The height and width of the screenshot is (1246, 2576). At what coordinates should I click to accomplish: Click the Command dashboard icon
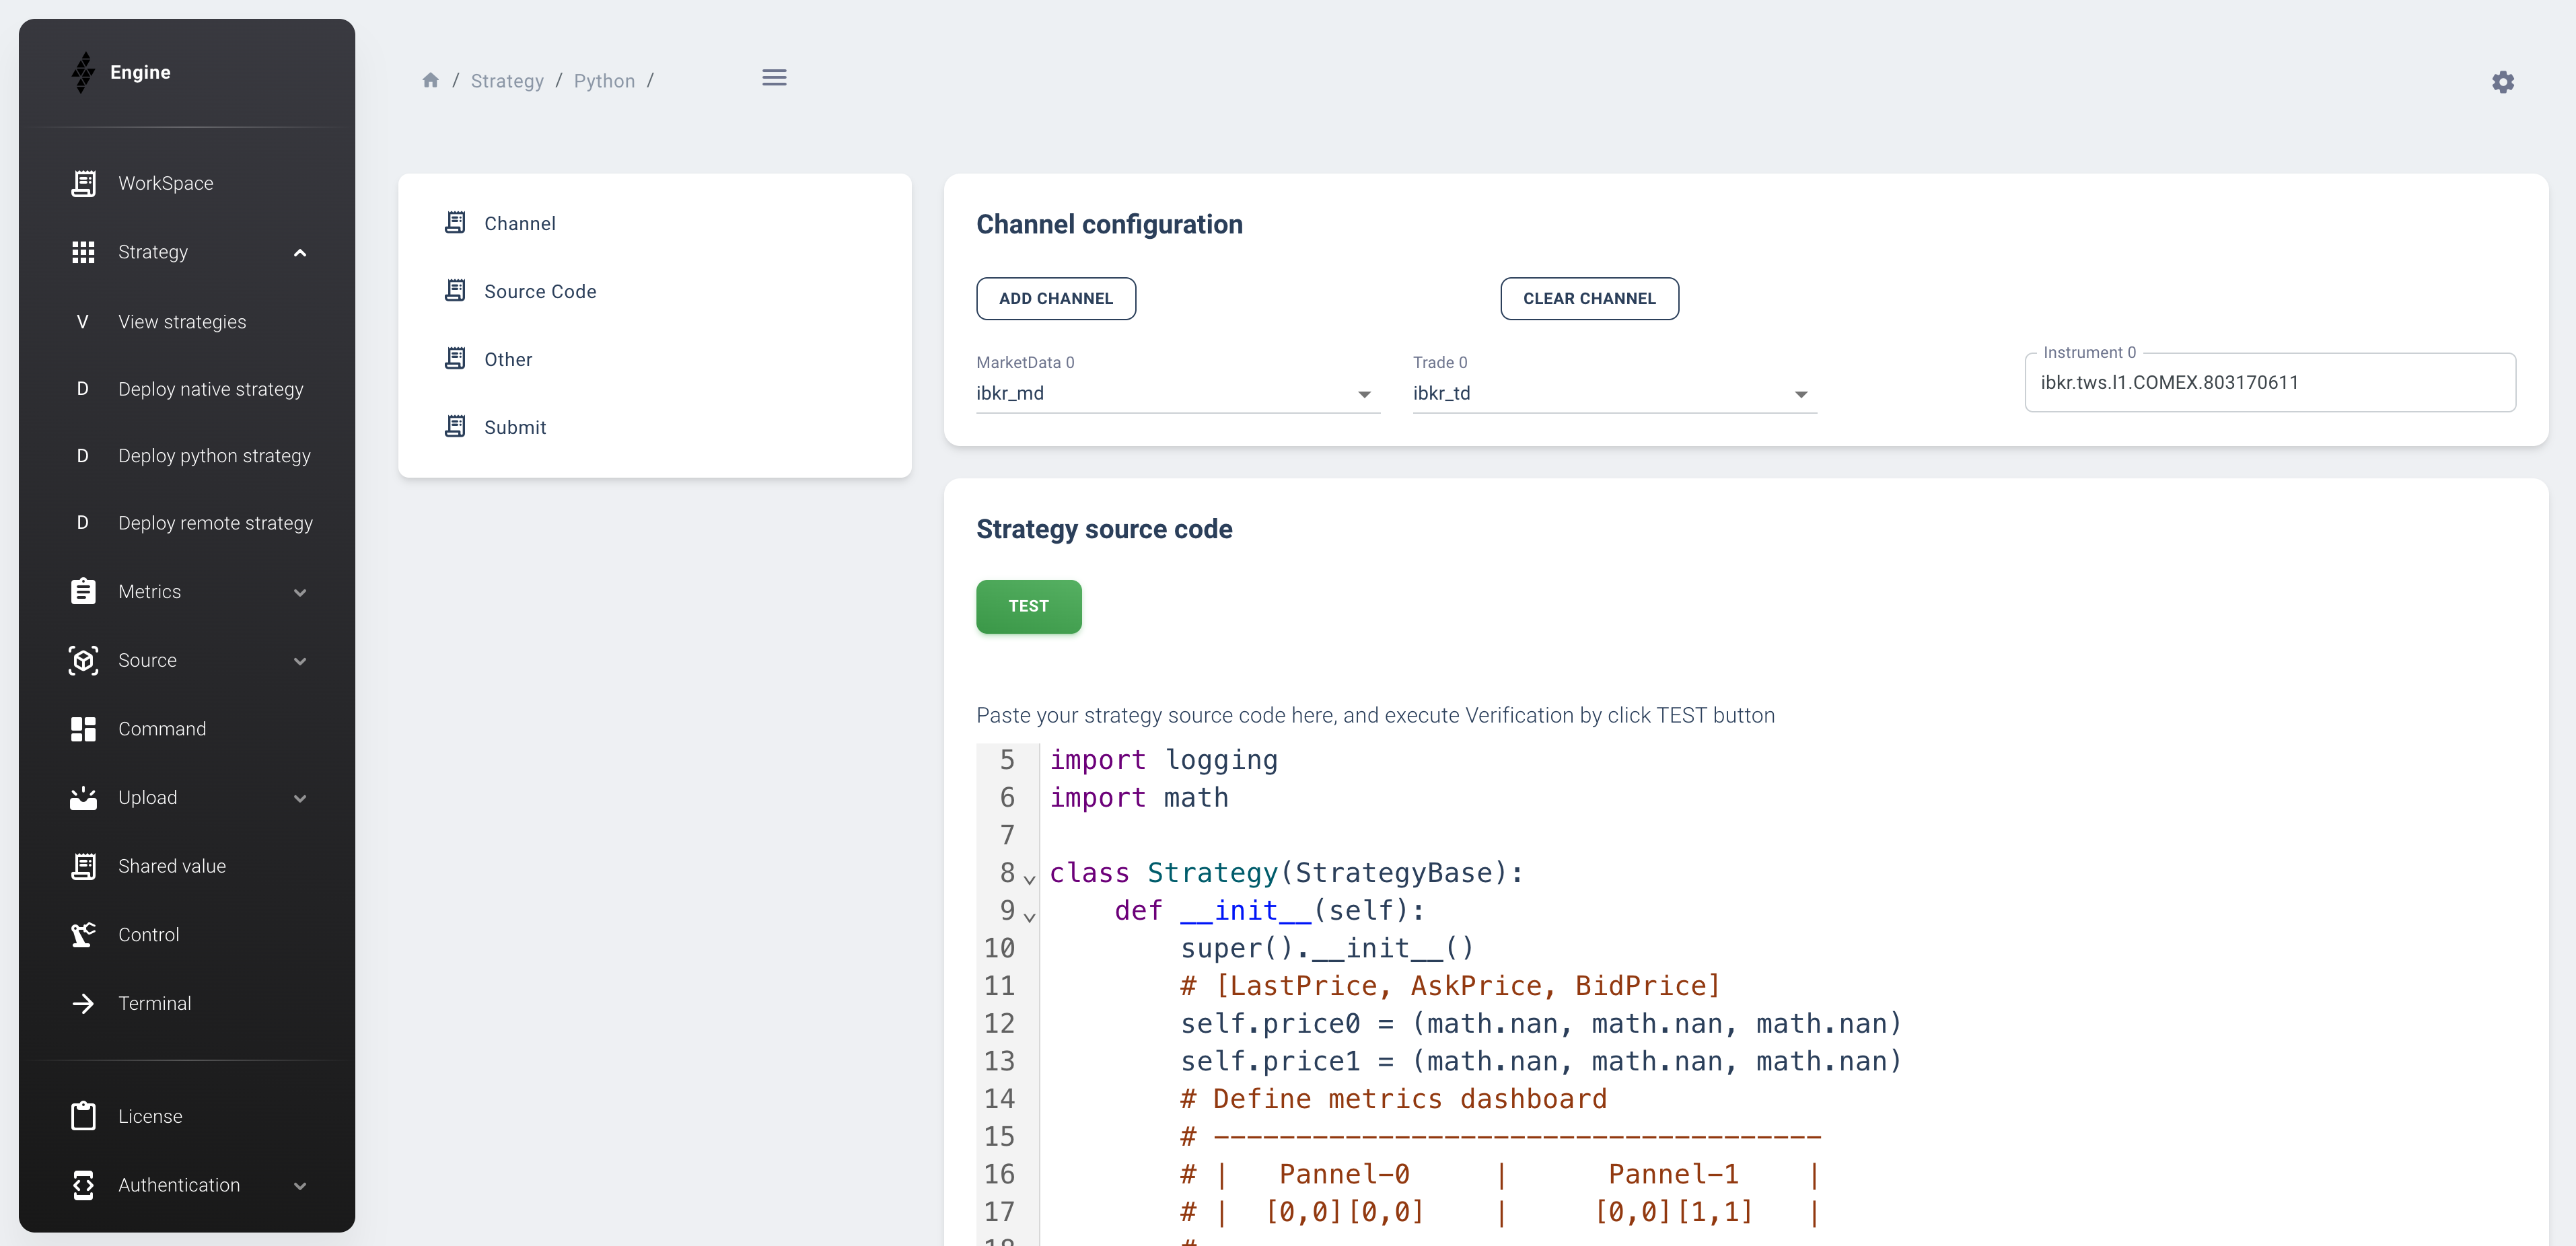83,729
